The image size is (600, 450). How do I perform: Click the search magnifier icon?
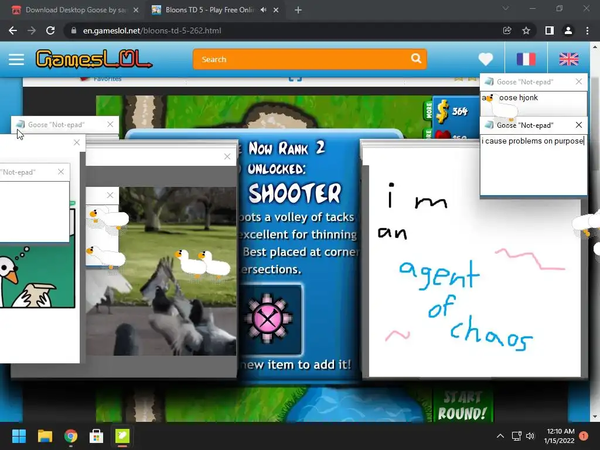click(x=416, y=59)
